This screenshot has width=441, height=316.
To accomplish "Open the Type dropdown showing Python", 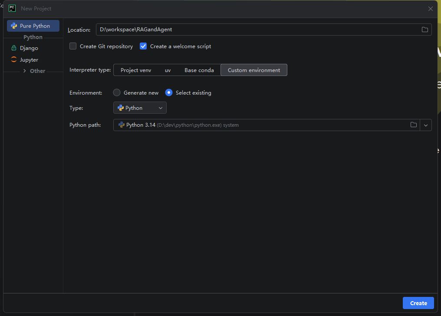I will coord(140,108).
